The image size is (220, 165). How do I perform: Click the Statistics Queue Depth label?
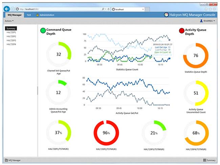(x=196, y=72)
